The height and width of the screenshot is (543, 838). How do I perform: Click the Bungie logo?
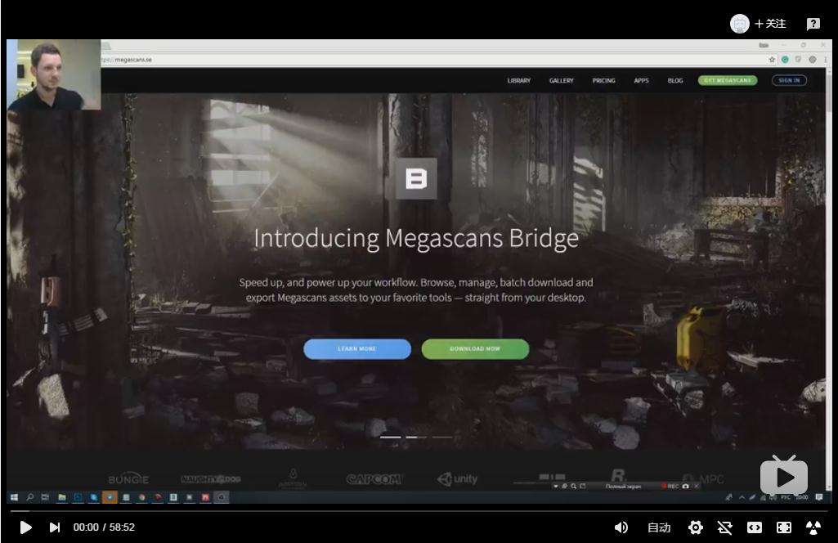pyautogui.click(x=128, y=479)
